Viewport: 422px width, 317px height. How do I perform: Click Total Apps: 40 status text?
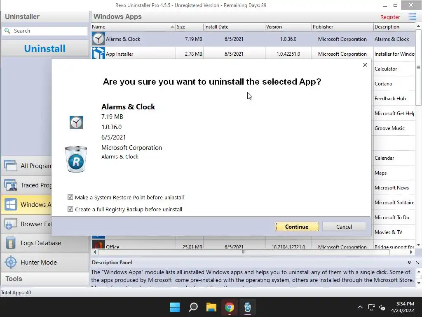point(16,293)
